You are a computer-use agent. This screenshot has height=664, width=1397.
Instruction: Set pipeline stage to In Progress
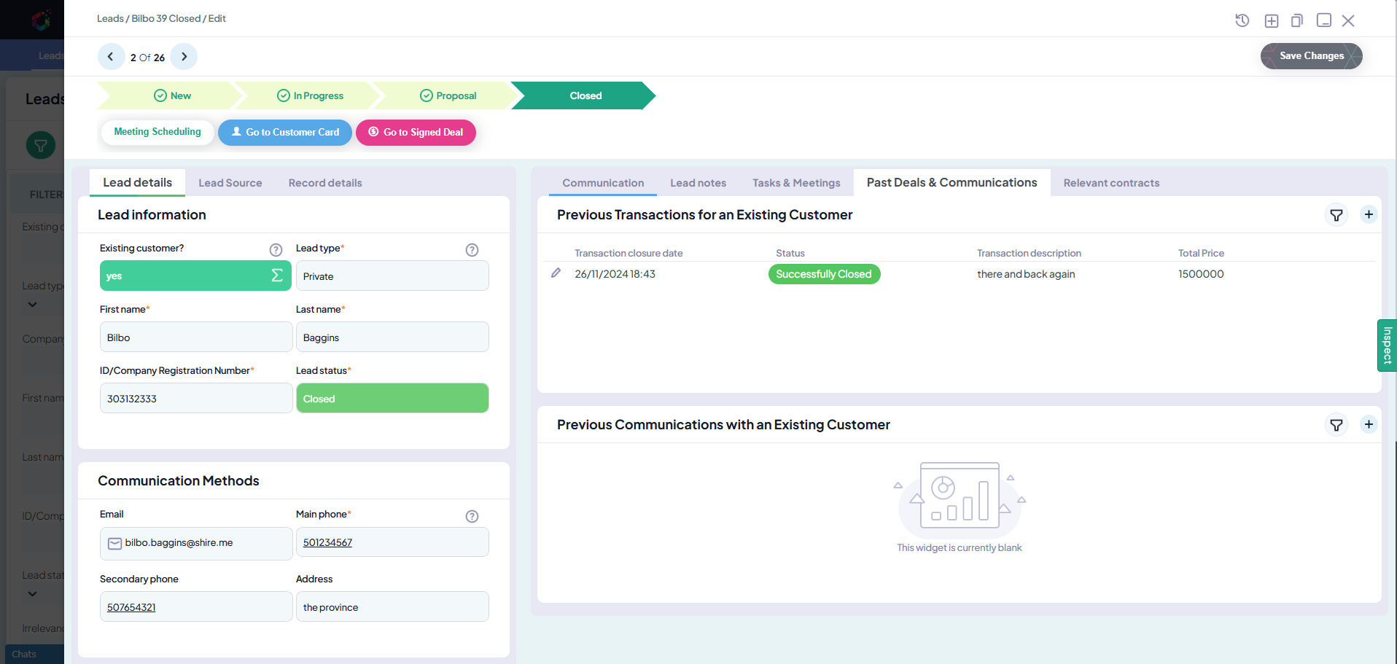coord(310,95)
